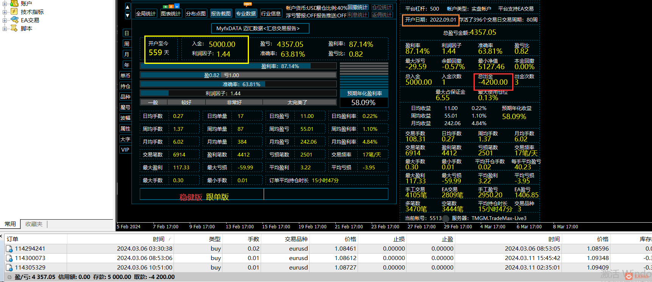Viewport: 652px width, 282px height.
Task: Sort by the 止损 column header
Action: [382, 239]
